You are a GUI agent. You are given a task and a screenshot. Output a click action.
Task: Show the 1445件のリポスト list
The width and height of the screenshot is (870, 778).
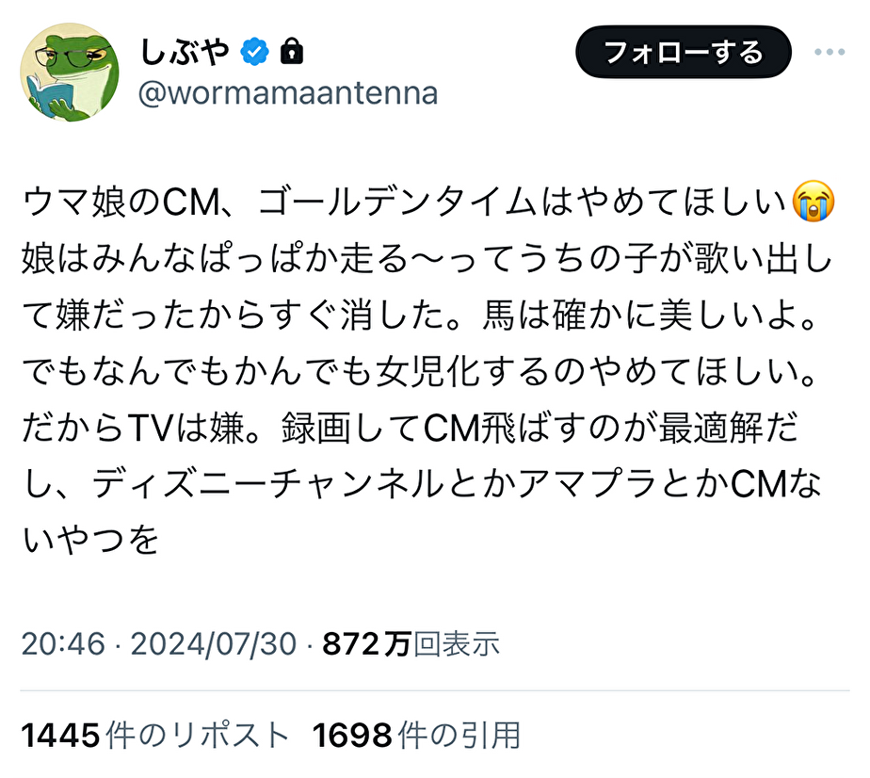[x=153, y=735]
